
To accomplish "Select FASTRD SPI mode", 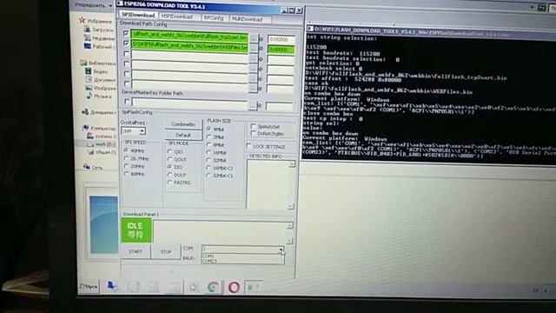I will pos(170,183).
